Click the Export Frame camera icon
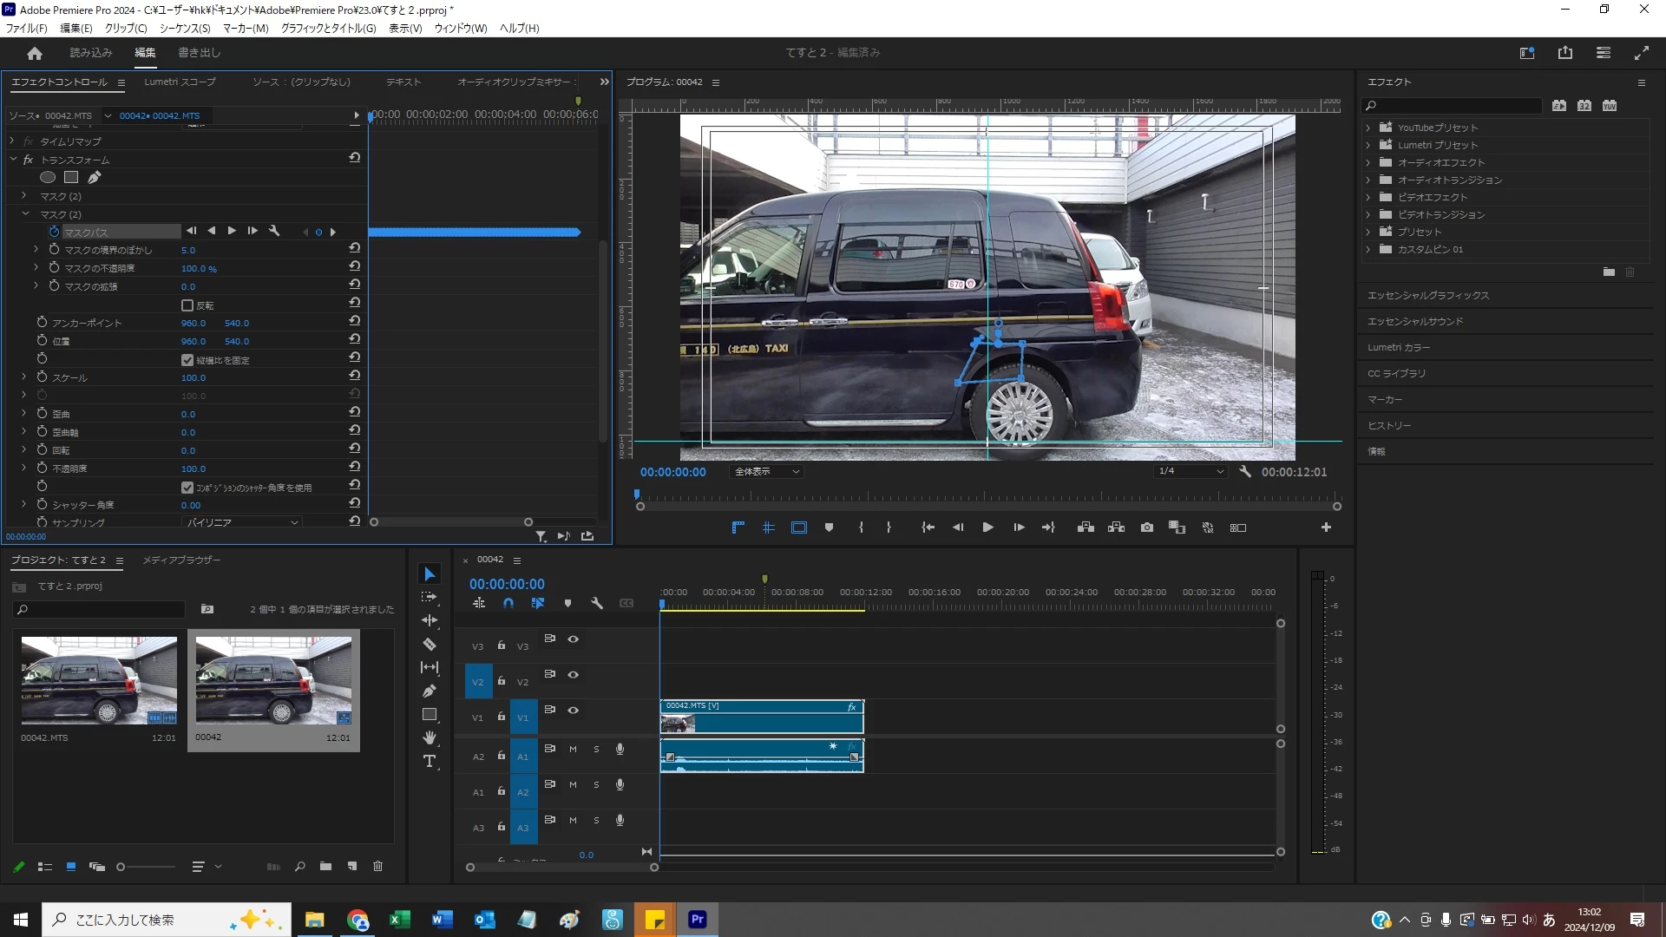1666x937 pixels. (1146, 527)
